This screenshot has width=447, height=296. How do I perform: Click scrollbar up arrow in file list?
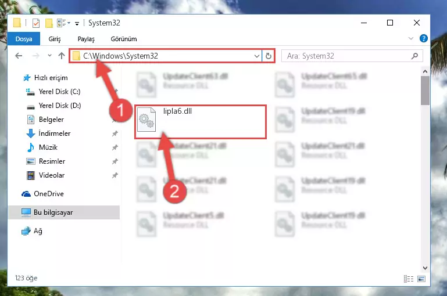coord(425,71)
